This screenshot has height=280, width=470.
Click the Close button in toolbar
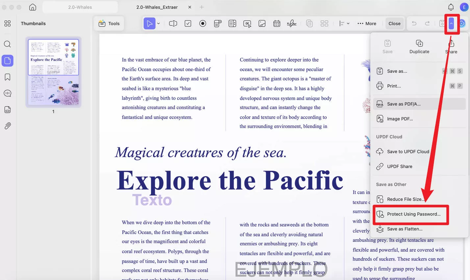click(x=394, y=23)
